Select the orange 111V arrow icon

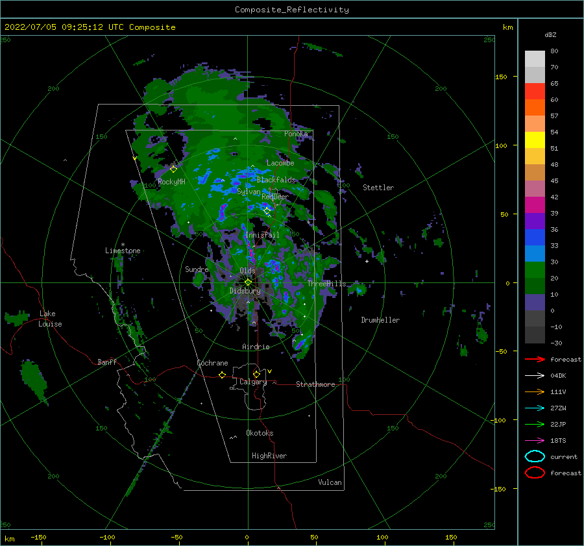coord(535,391)
